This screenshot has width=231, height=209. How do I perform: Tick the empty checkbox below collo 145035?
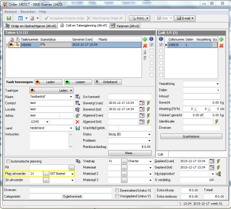point(161,51)
